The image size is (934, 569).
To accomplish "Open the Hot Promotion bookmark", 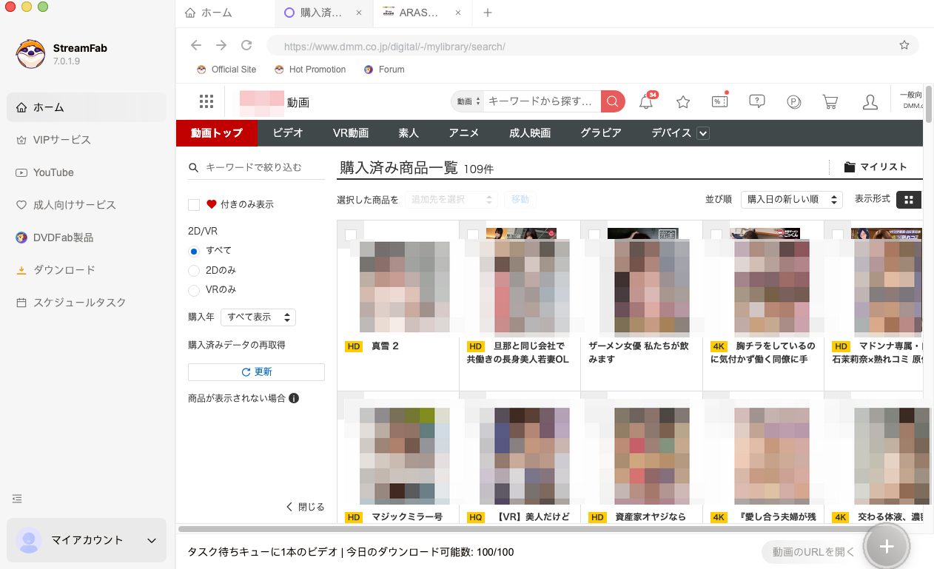I will click(x=310, y=70).
